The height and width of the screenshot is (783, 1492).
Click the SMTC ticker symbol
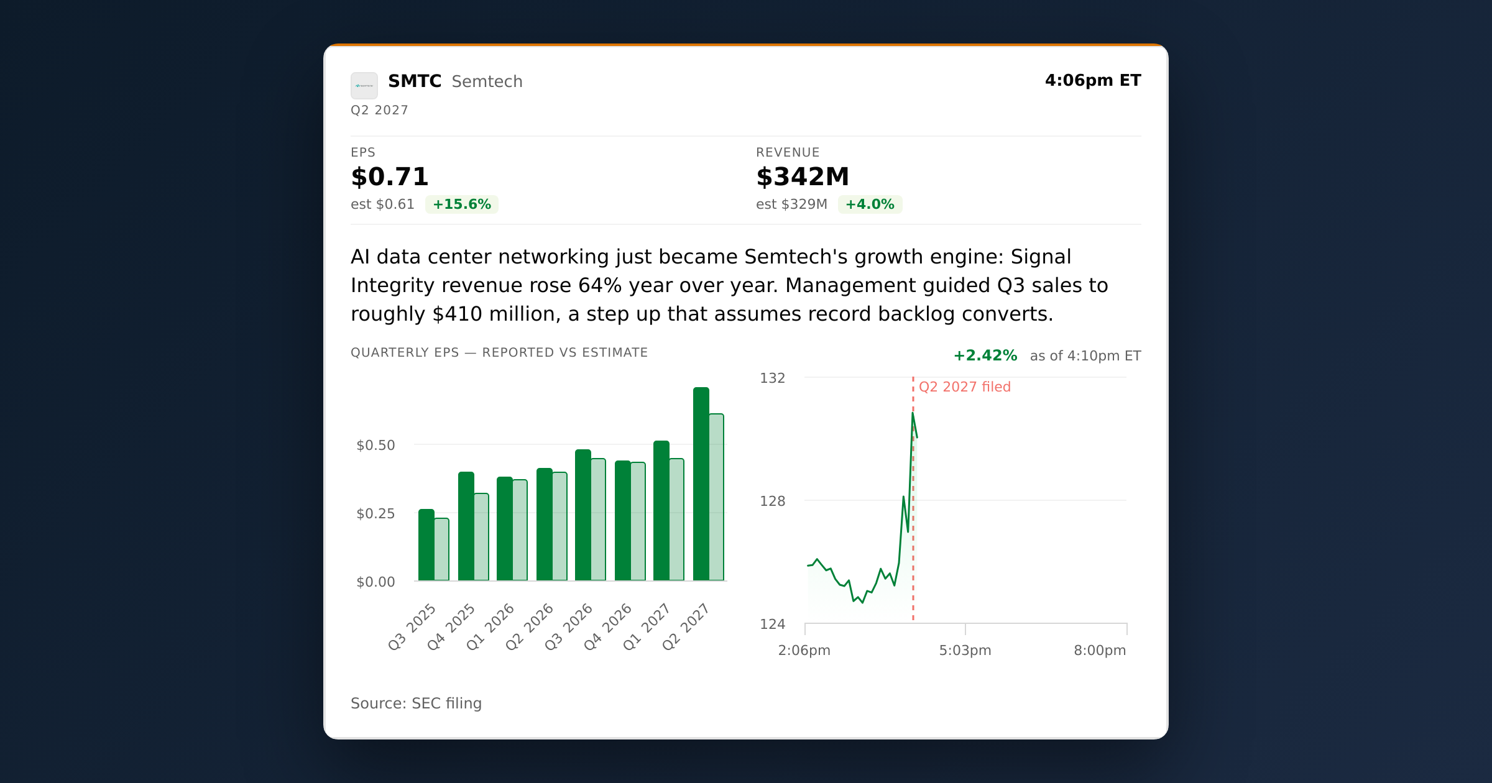pyautogui.click(x=415, y=81)
